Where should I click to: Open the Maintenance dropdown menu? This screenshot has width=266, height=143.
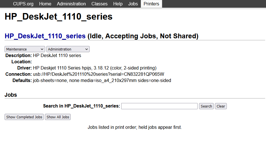(x=25, y=49)
